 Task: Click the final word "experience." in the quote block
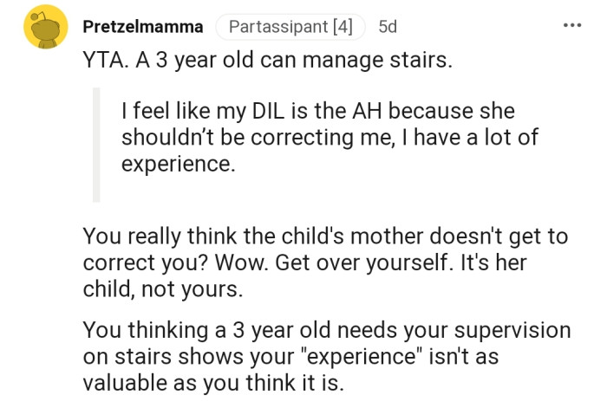(x=178, y=165)
